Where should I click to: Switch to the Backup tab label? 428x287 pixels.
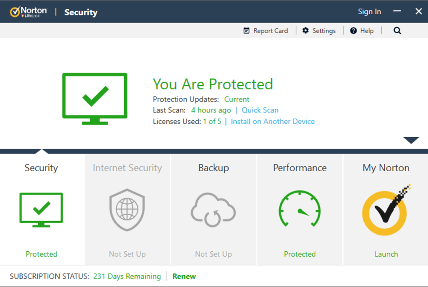coord(214,168)
